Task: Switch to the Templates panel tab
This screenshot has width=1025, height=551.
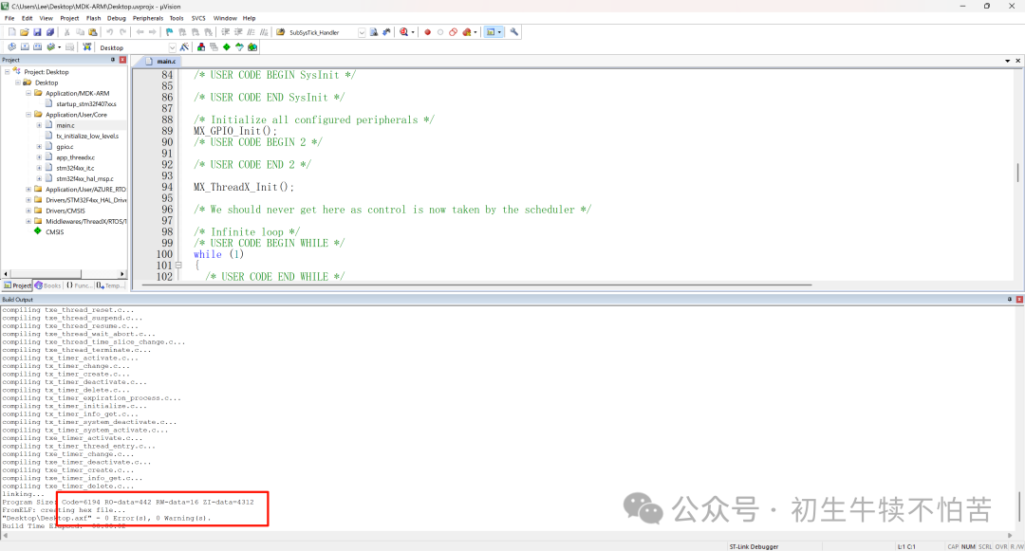Action: (109, 285)
